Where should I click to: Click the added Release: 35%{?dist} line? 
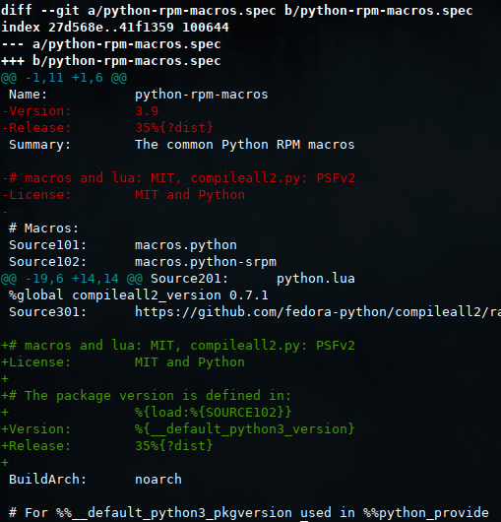coord(107,445)
